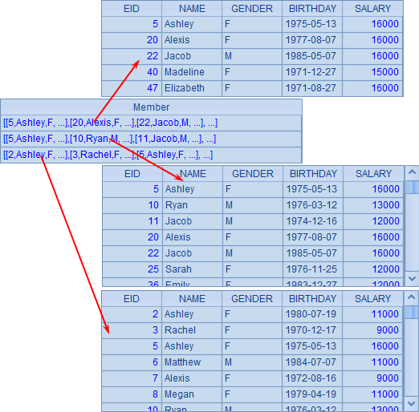Click scroll up arrow of middle table
Image resolution: width=419 pixels, height=412 pixels.
412,172
